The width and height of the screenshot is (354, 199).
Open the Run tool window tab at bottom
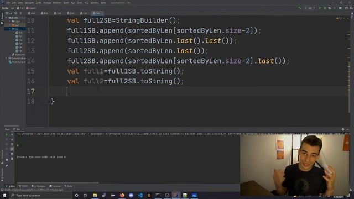coord(11,186)
